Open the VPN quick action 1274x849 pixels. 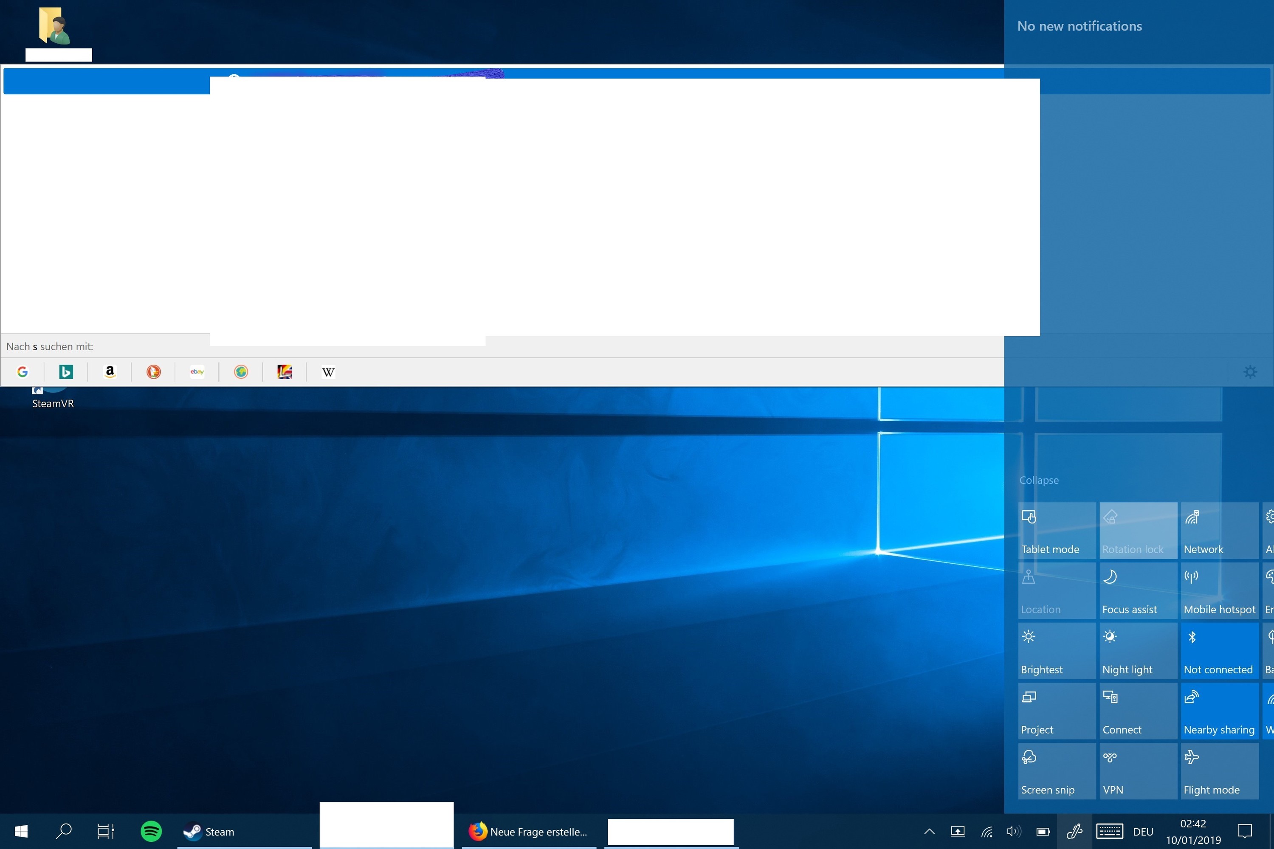1138,771
